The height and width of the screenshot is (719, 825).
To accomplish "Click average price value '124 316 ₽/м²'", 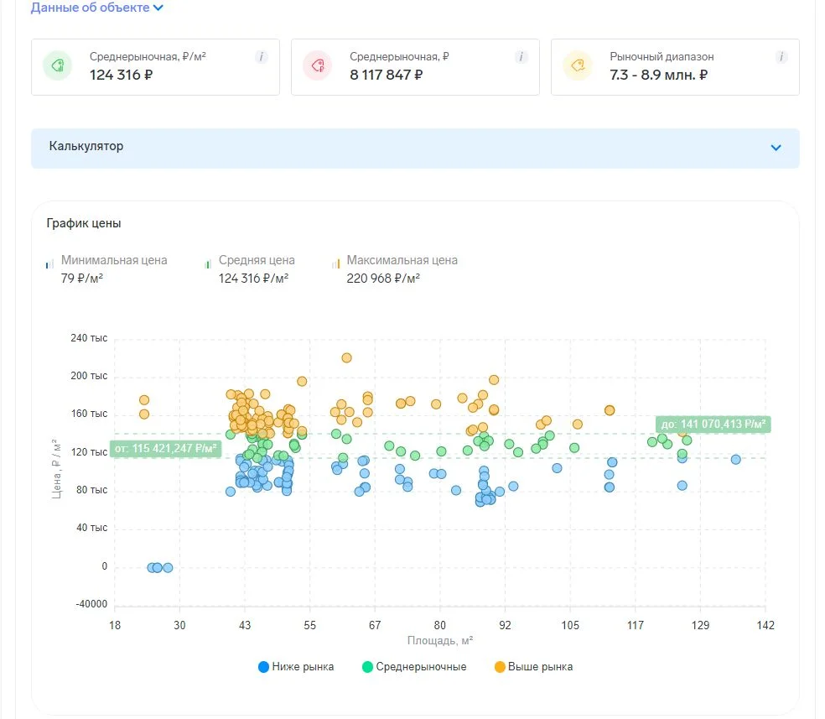I will pyautogui.click(x=253, y=278).
